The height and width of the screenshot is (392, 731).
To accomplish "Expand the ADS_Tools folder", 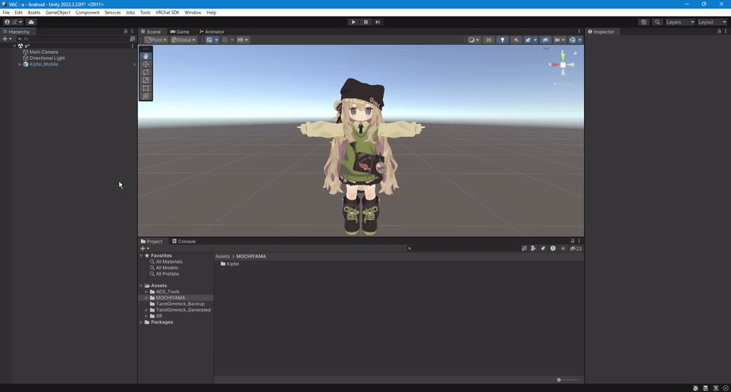I will [146, 292].
